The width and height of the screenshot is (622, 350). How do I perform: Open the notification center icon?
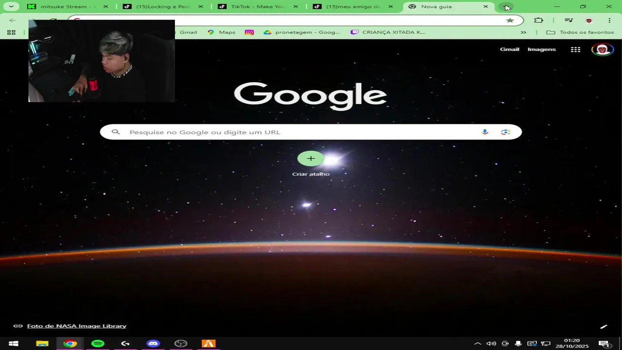(x=604, y=344)
